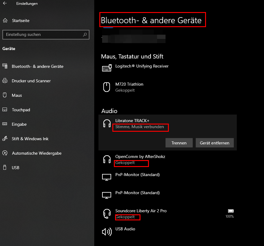Click the Gekoppelt status under OpenComm
The width and height of the screenshot is (264, 246).
tap(125, 163)
